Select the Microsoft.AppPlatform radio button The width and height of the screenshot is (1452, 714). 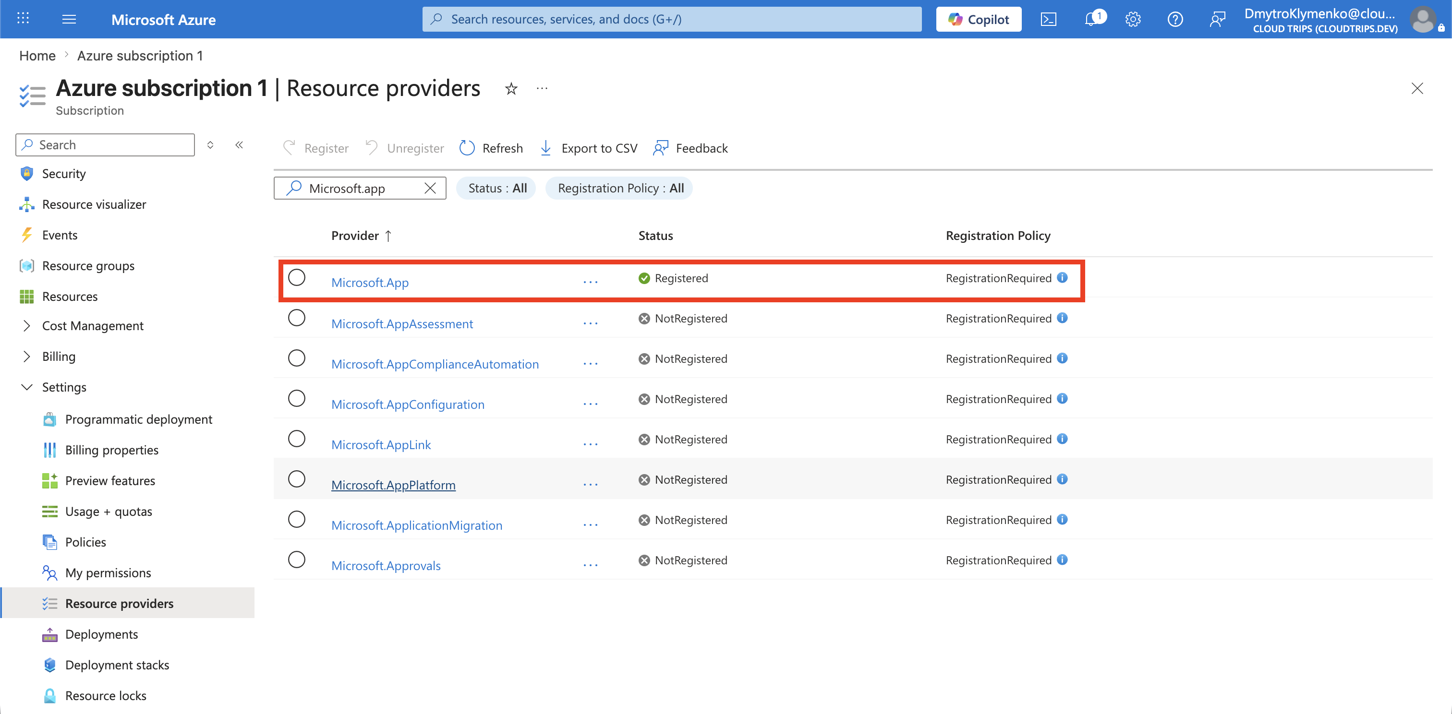[x=296, y=479]
